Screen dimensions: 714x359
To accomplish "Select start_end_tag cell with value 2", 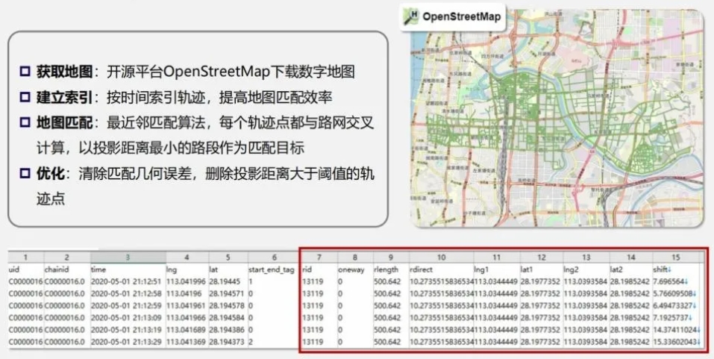I will click(274, 342).
